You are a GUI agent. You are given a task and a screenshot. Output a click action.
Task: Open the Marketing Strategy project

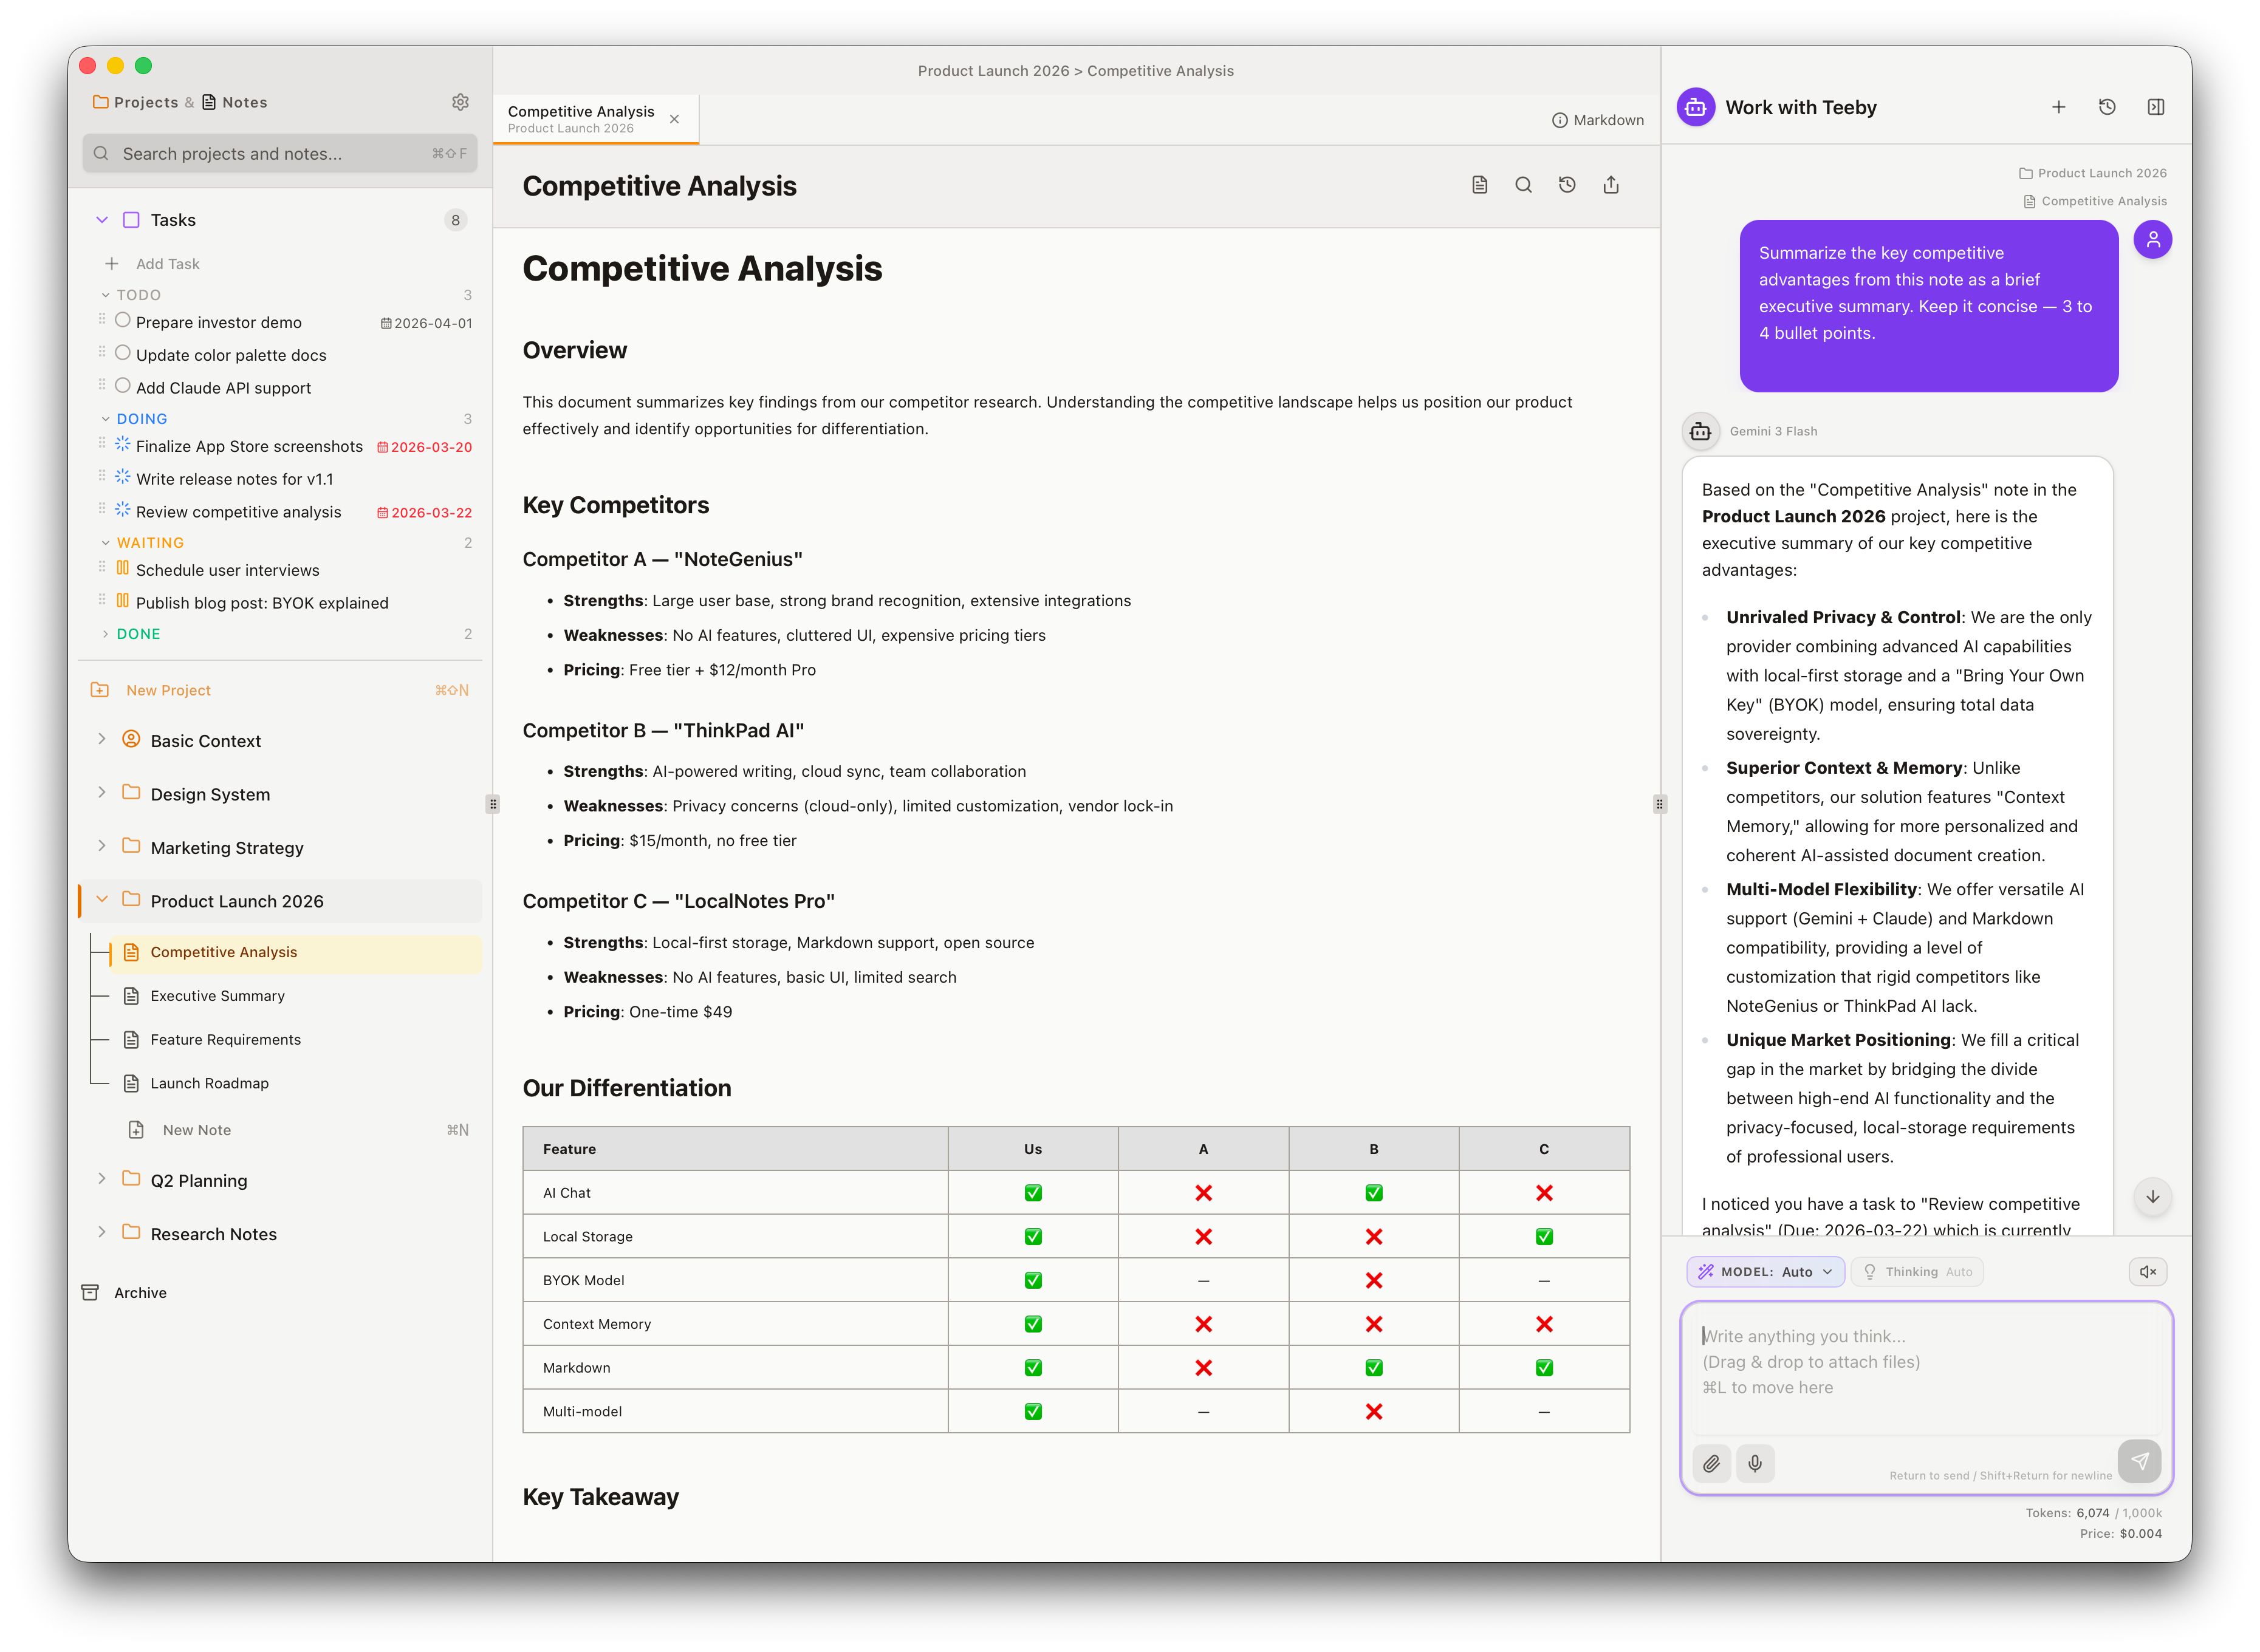pos(227,848)
